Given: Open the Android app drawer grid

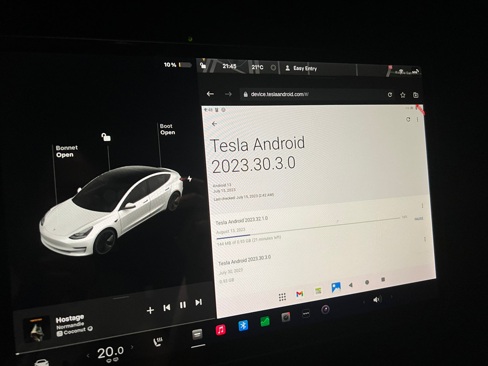Looking at the screenshot, I should click(x=282, y=297).
